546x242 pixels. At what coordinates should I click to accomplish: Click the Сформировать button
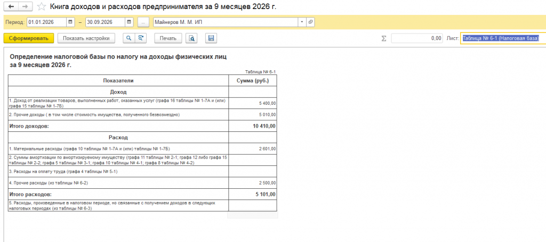[x=29, y=38]
